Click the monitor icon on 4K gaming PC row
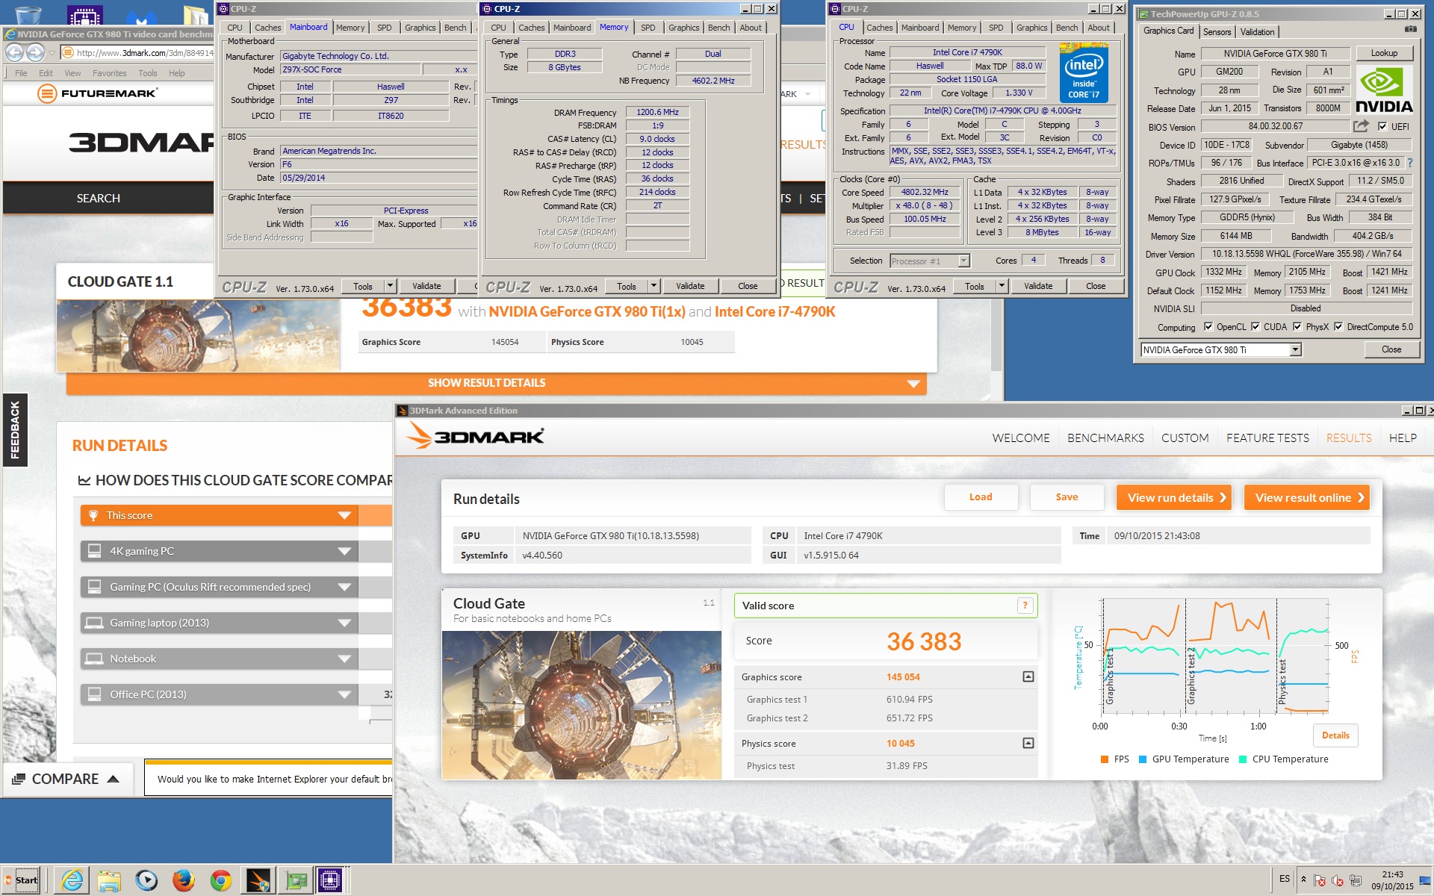 (x=94, y=551)
